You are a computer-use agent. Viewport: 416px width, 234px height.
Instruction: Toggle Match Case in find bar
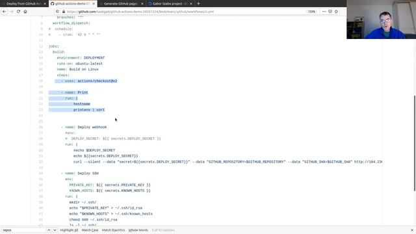coord(90,230)
